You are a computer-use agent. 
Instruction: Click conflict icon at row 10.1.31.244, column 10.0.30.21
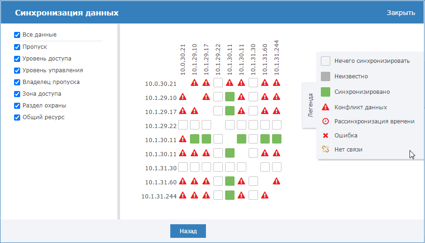click(182, 195)
